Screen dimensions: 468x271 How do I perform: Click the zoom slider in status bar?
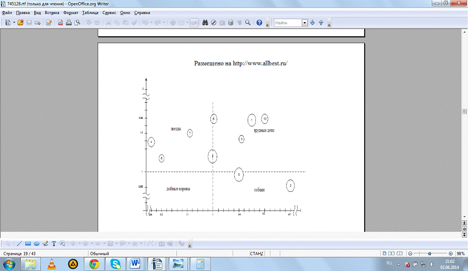(430, 253)
